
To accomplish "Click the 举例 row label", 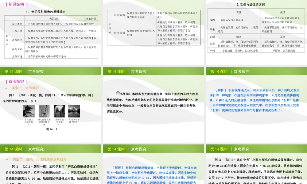I will click(212, 51).
